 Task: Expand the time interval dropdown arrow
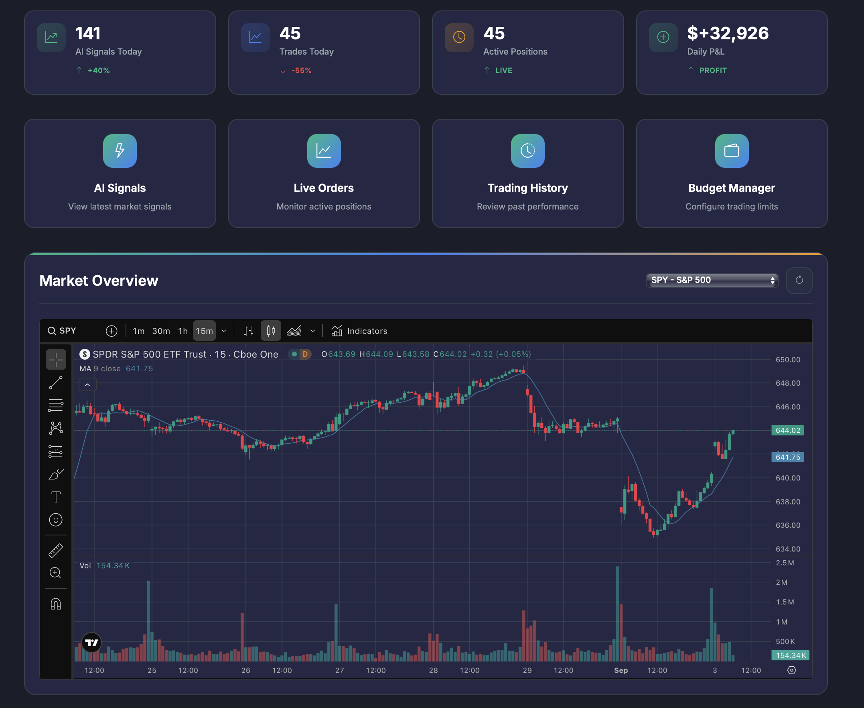pyautogui.click(x=224, y=331)
